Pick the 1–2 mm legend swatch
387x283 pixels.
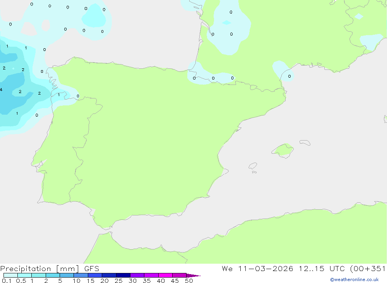38,275
